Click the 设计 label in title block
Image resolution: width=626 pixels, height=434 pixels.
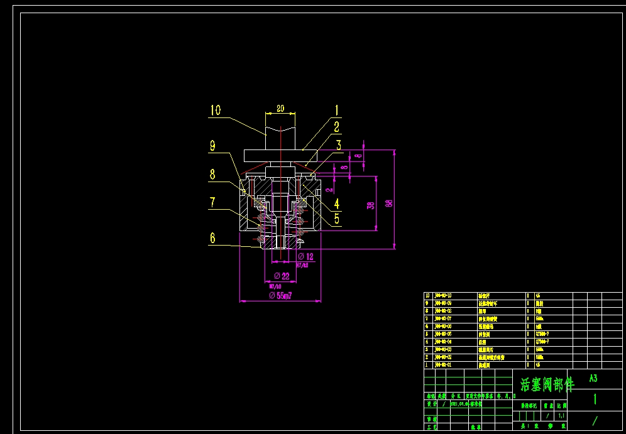(x=431, y=404)
